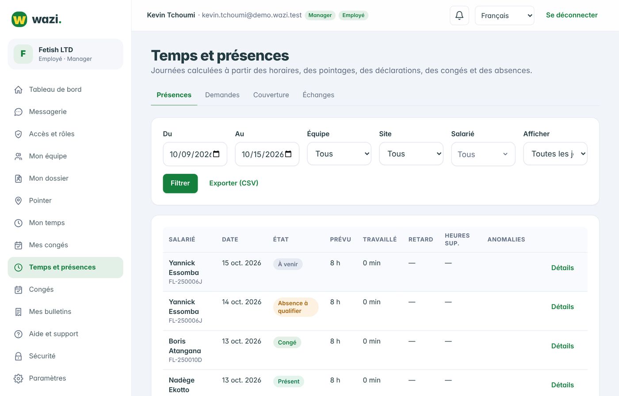Switch to the Demandes tab
This screenshot has height=396, width=619.
(x=222, y=95)
